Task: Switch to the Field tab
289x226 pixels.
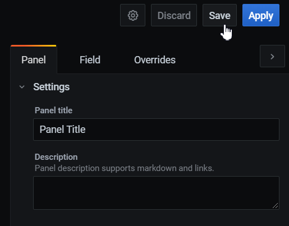Action: 90,60
